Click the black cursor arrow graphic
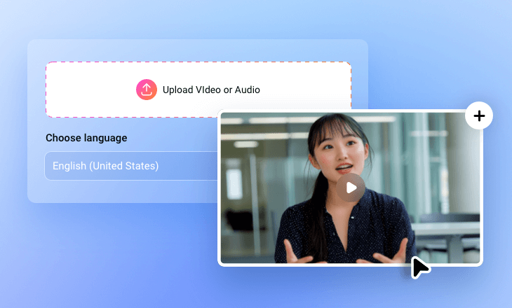The image size is (512, 308). tap(419, 267)
